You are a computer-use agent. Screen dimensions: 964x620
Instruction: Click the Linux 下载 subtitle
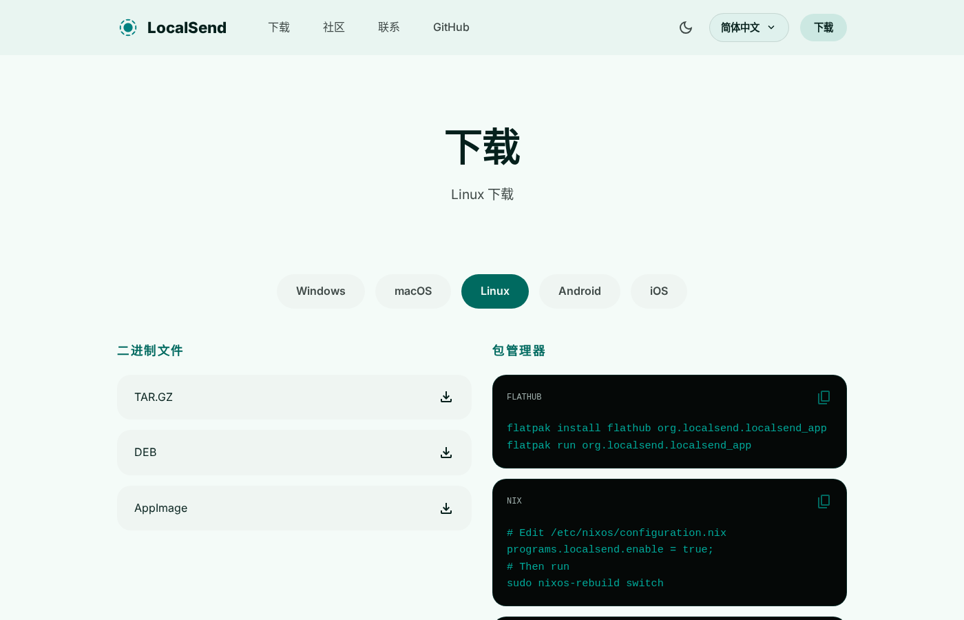pos(482,195)
